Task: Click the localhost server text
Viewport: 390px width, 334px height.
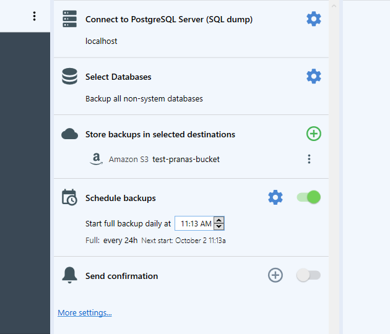Action: click(102, 41)
